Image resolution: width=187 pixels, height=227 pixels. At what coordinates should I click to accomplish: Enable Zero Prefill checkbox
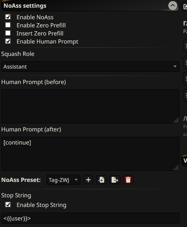coord(8,25)
